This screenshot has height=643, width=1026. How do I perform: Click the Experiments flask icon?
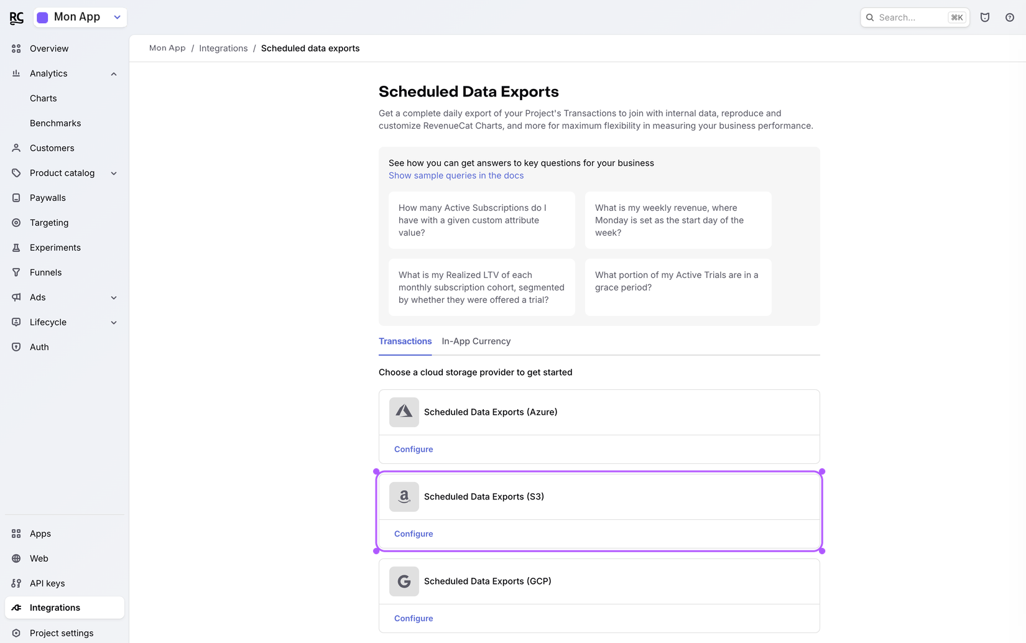(x=16, y=247)
